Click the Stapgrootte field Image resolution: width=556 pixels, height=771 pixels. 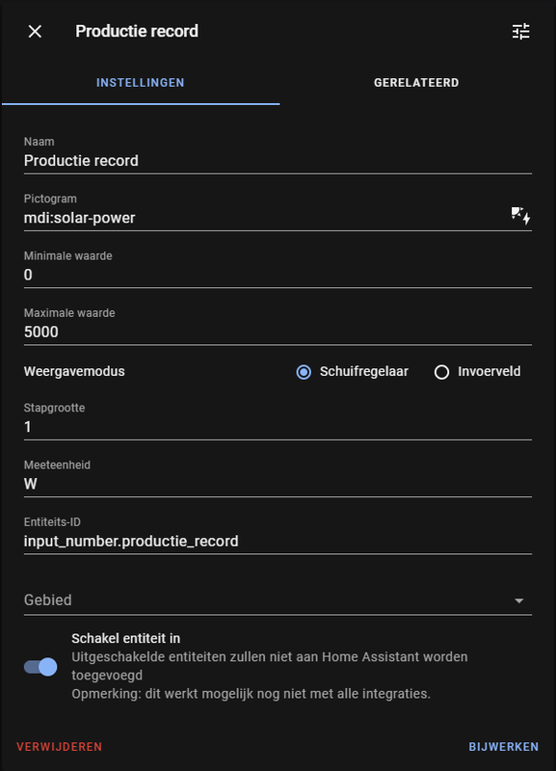point(278,421)
